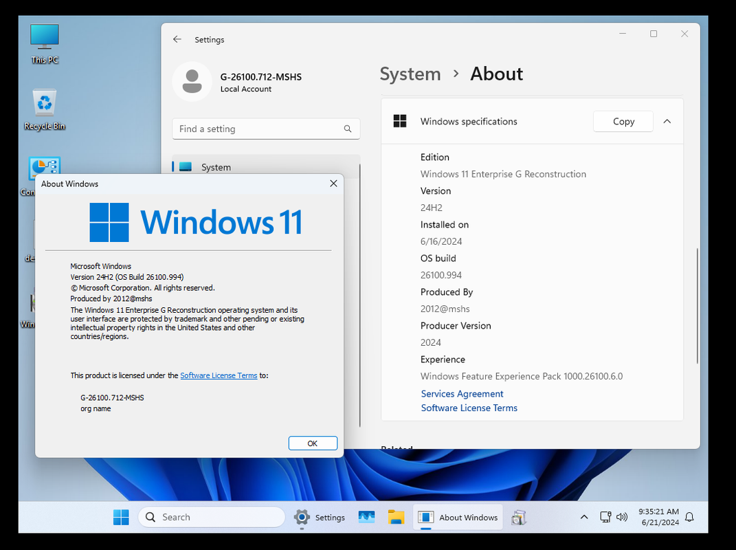Screen dimensions: 736x550
Task: Click 'Version 24H2 (OS Build 26100.994)' in dialog
Action: tap(126, 277)
